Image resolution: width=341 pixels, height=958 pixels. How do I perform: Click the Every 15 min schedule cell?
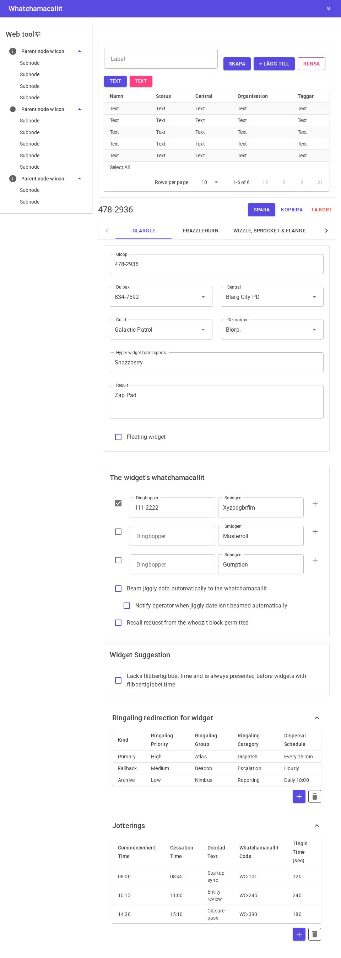(x=299, y=757)
